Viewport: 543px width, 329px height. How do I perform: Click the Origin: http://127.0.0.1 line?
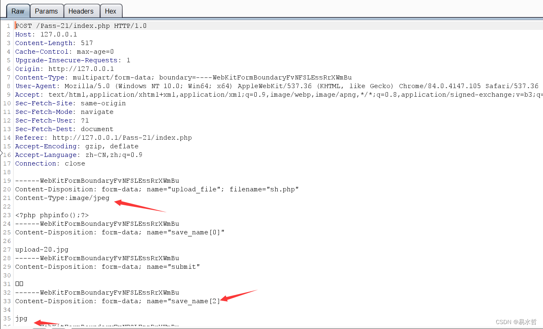click(64, 69)
